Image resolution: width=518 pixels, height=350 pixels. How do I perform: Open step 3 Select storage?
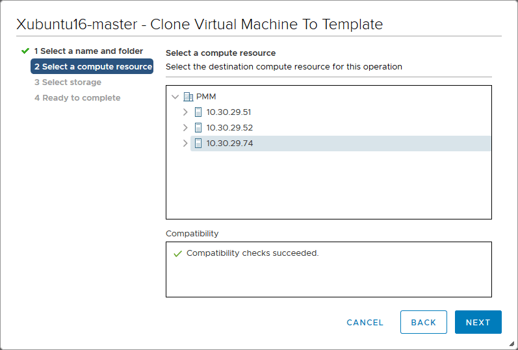[x=68, y=82]
